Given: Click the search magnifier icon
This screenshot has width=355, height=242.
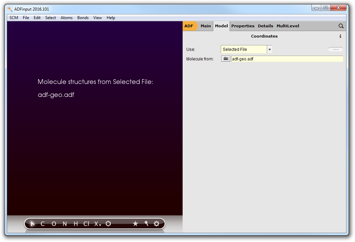Looking at the screenshot, I should click(341, 26).
